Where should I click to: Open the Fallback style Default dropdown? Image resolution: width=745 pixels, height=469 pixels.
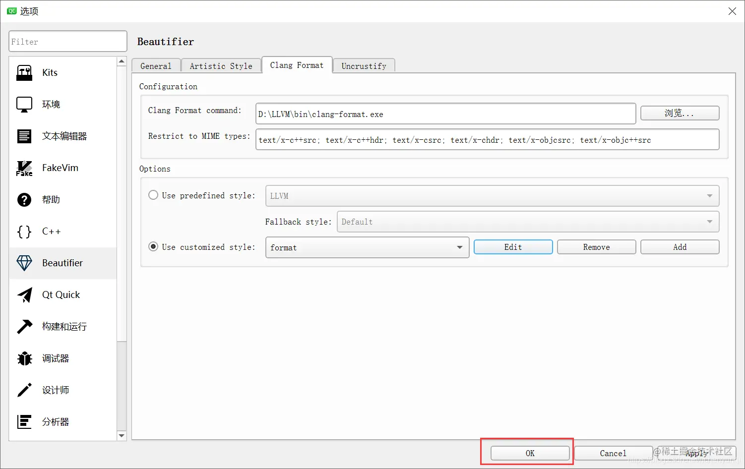point(528,222)
